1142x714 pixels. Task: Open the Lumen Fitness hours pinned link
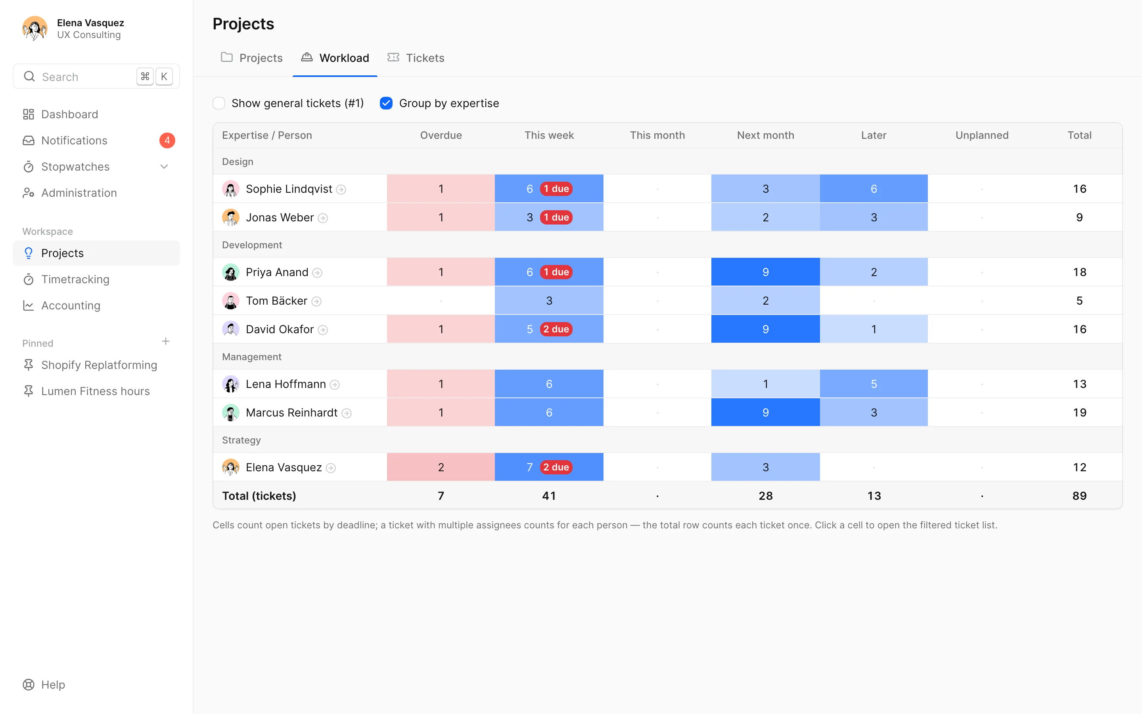tap(96, 391)
